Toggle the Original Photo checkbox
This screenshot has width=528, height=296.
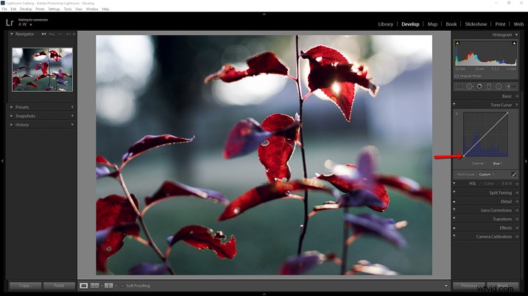coord(457,76)
